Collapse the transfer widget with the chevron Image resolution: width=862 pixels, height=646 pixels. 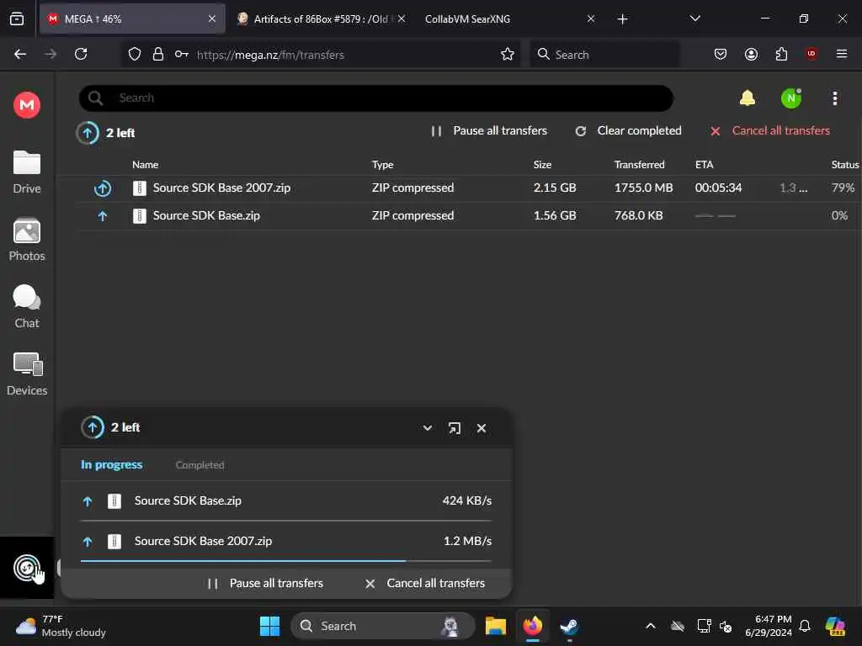coord(427,428)
